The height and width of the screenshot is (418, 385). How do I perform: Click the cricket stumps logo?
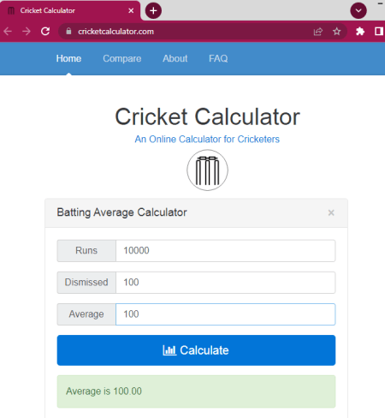[x=207, y=170]
